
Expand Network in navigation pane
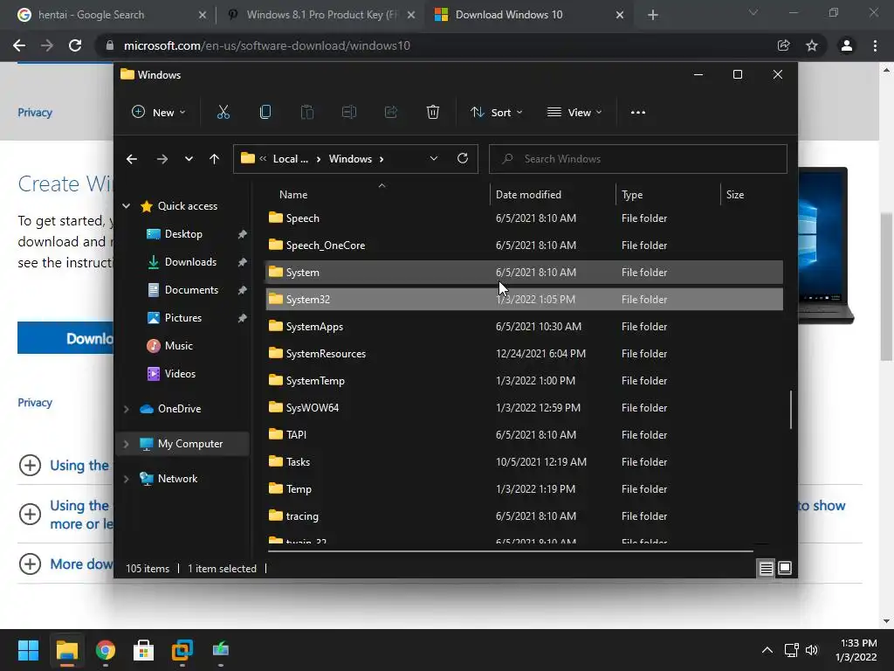pyautogui.click(x=126, y=479)
